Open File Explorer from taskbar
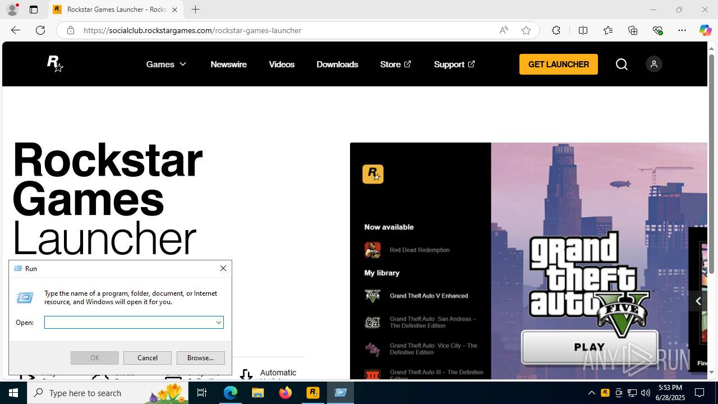 click(x=258, y=393)
